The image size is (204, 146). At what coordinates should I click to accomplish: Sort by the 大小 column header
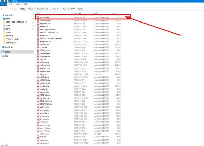[113, 13]
